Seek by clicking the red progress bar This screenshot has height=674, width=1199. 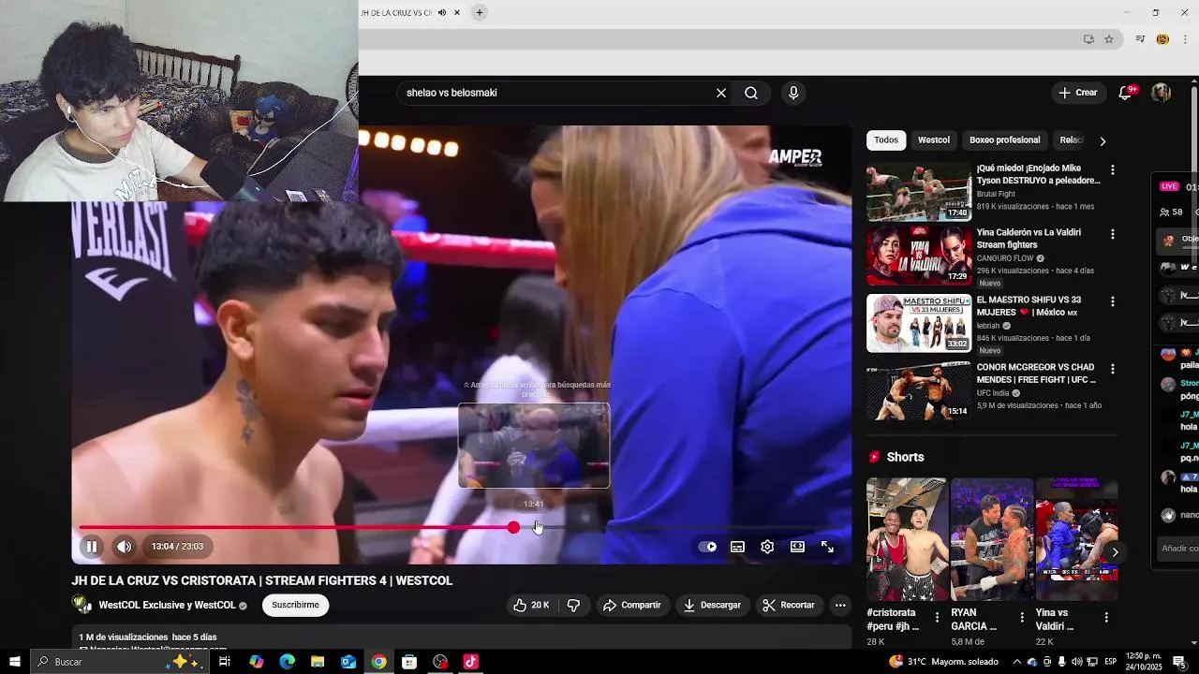pos(295,528)
